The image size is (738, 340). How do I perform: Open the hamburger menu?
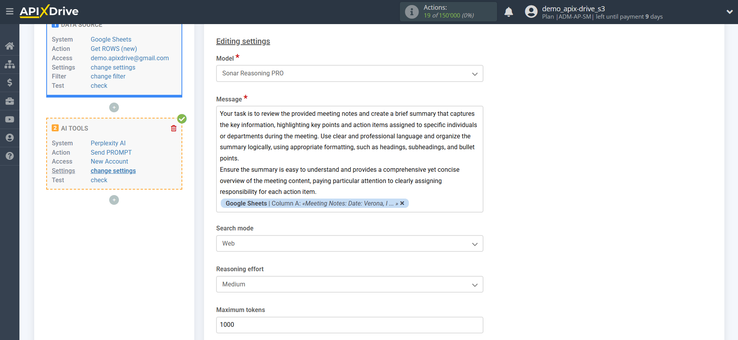(x=10, y=12)
